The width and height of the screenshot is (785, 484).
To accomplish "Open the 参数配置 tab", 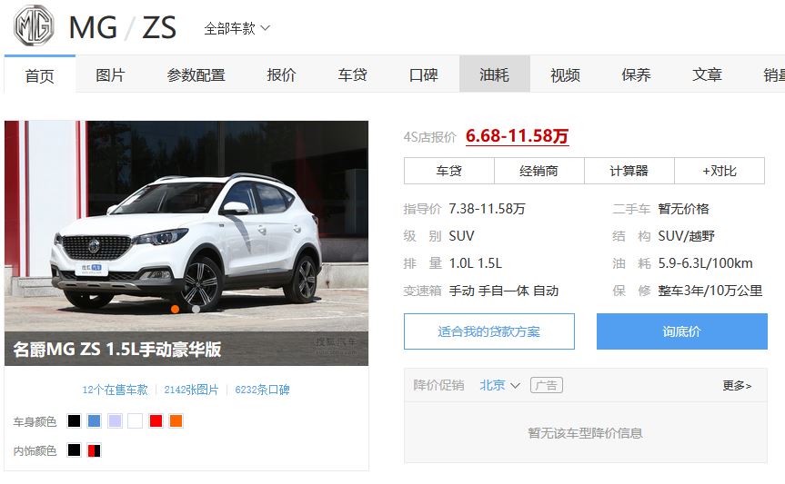I will pyautogui.click(x=196, y=75).
